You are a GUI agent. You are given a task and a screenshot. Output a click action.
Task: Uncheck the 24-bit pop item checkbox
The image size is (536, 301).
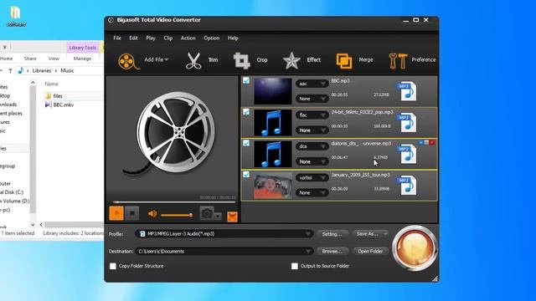[246, 112]
